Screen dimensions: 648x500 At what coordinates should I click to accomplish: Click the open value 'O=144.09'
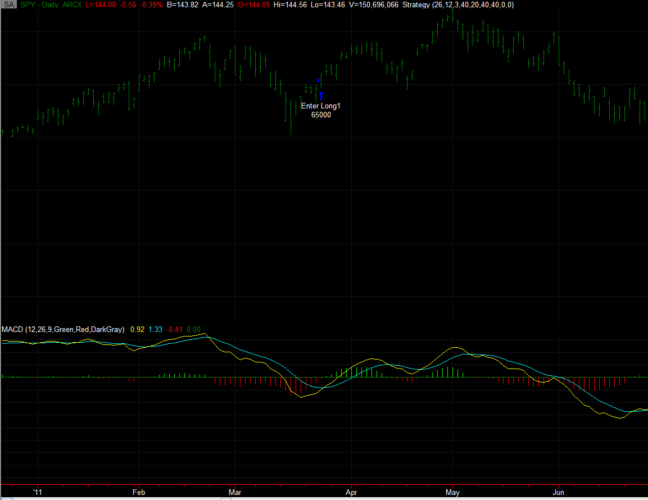coord(253,4)
